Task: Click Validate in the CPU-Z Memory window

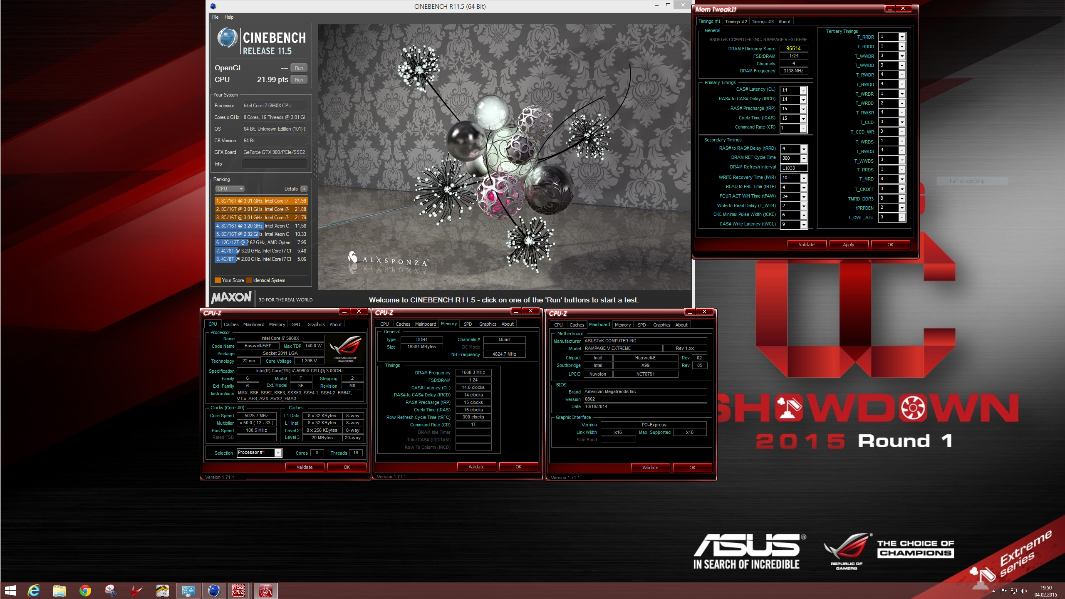Action: tap(476, 467)
